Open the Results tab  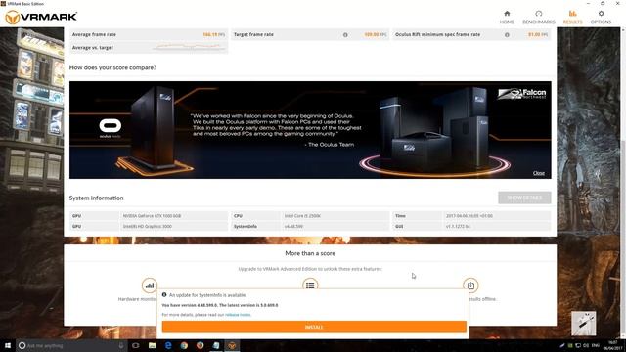coord(572,18)
